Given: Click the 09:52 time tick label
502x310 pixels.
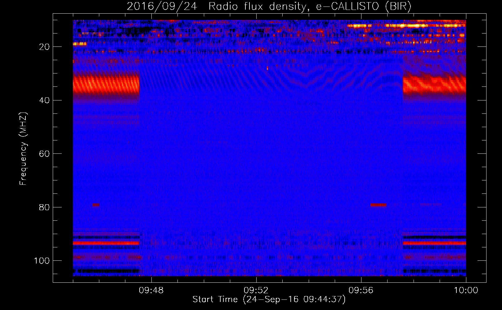Looking at the screenshot, I should pos(256,290).
